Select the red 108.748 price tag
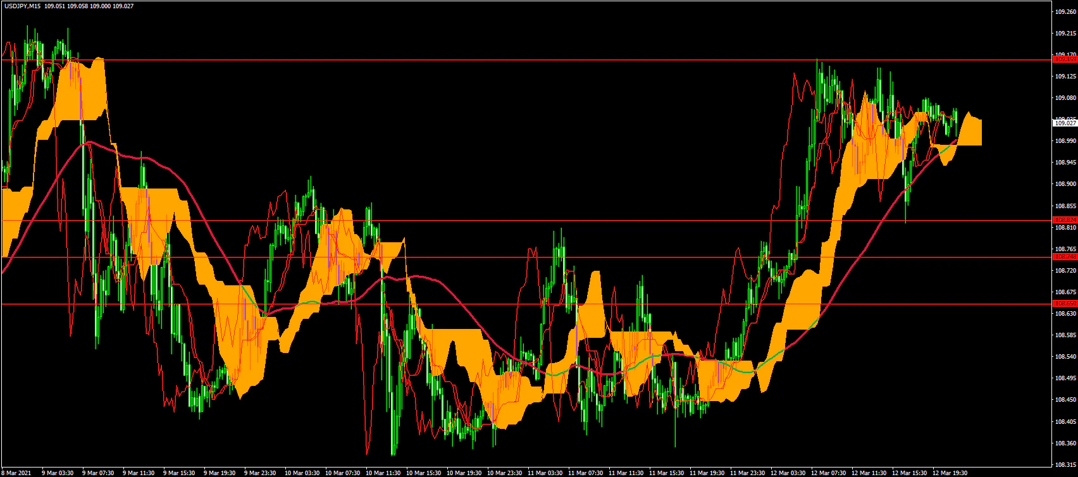 click(x=1064, y=257)
